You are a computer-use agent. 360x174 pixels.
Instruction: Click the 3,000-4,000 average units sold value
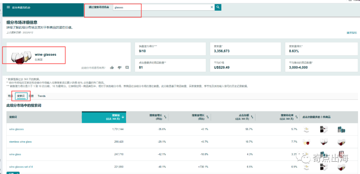coord(298,67)
